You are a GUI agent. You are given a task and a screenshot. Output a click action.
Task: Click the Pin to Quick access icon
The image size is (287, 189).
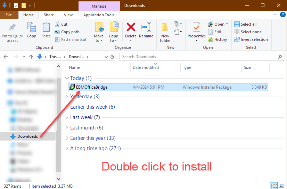[13, 27]
